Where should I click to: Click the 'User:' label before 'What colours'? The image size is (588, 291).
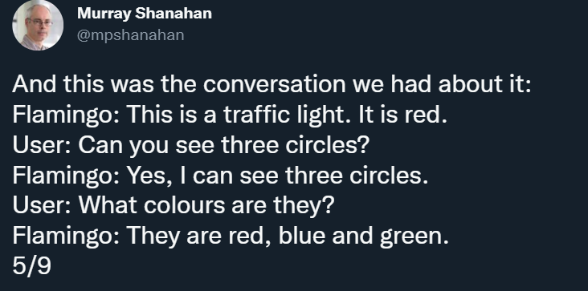pos(42,205)
